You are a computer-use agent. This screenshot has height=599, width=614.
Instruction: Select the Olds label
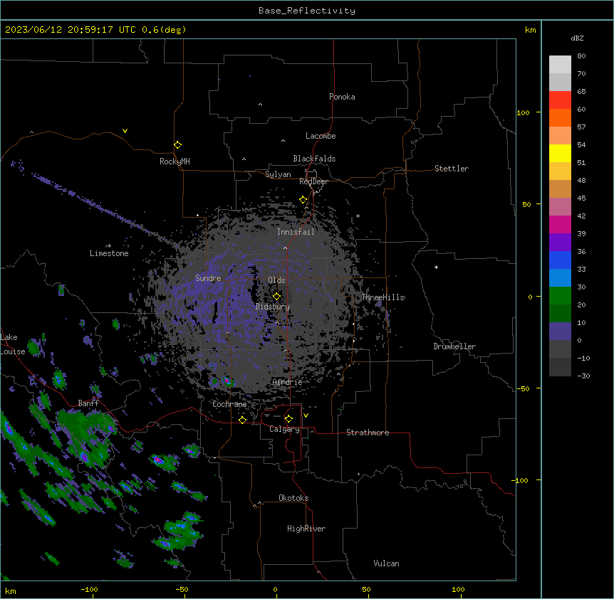[x=276, y=280]
